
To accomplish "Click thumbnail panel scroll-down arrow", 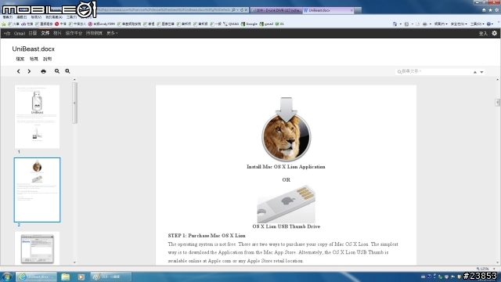I will click(74, 263).
